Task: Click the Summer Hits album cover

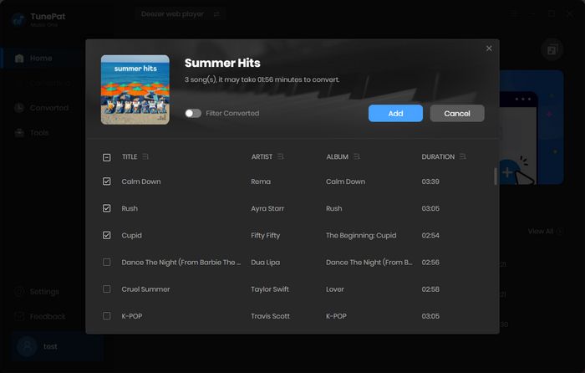Action: tap(135, 89)
